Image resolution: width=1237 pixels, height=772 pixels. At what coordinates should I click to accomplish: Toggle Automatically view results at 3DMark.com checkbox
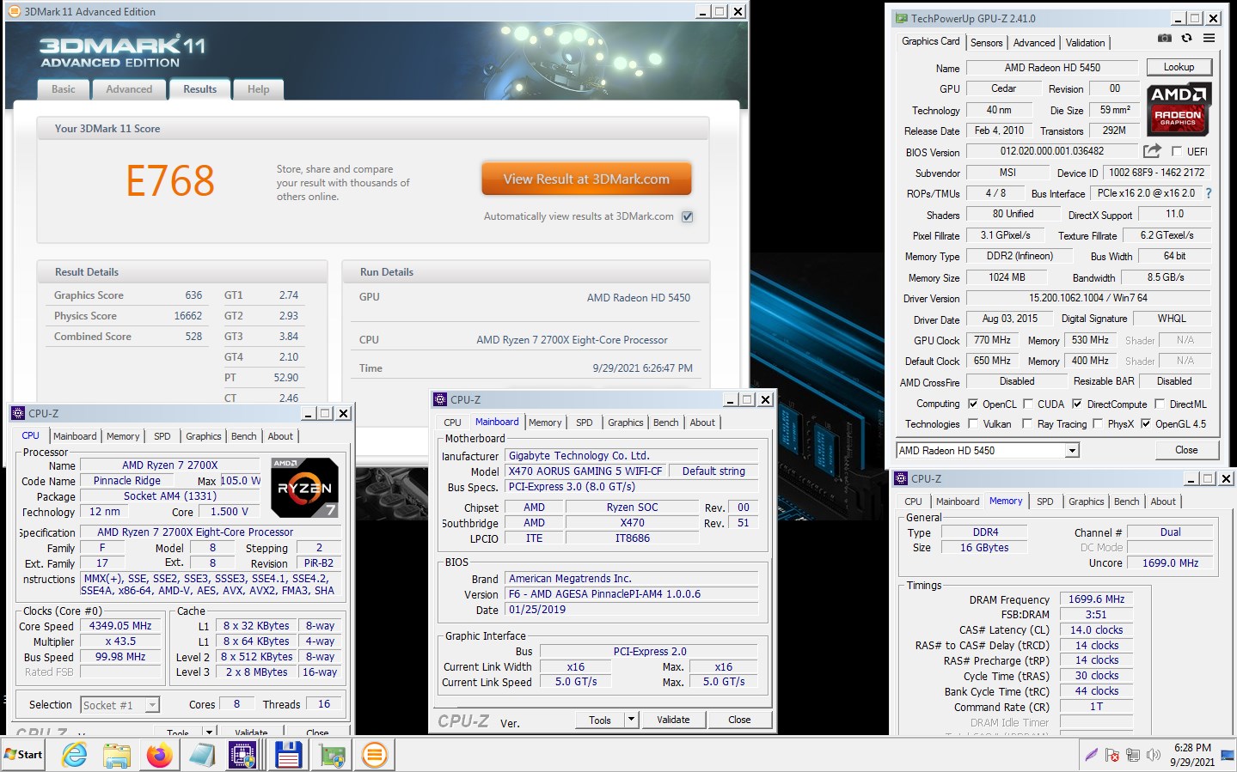(x=687, y=216)
